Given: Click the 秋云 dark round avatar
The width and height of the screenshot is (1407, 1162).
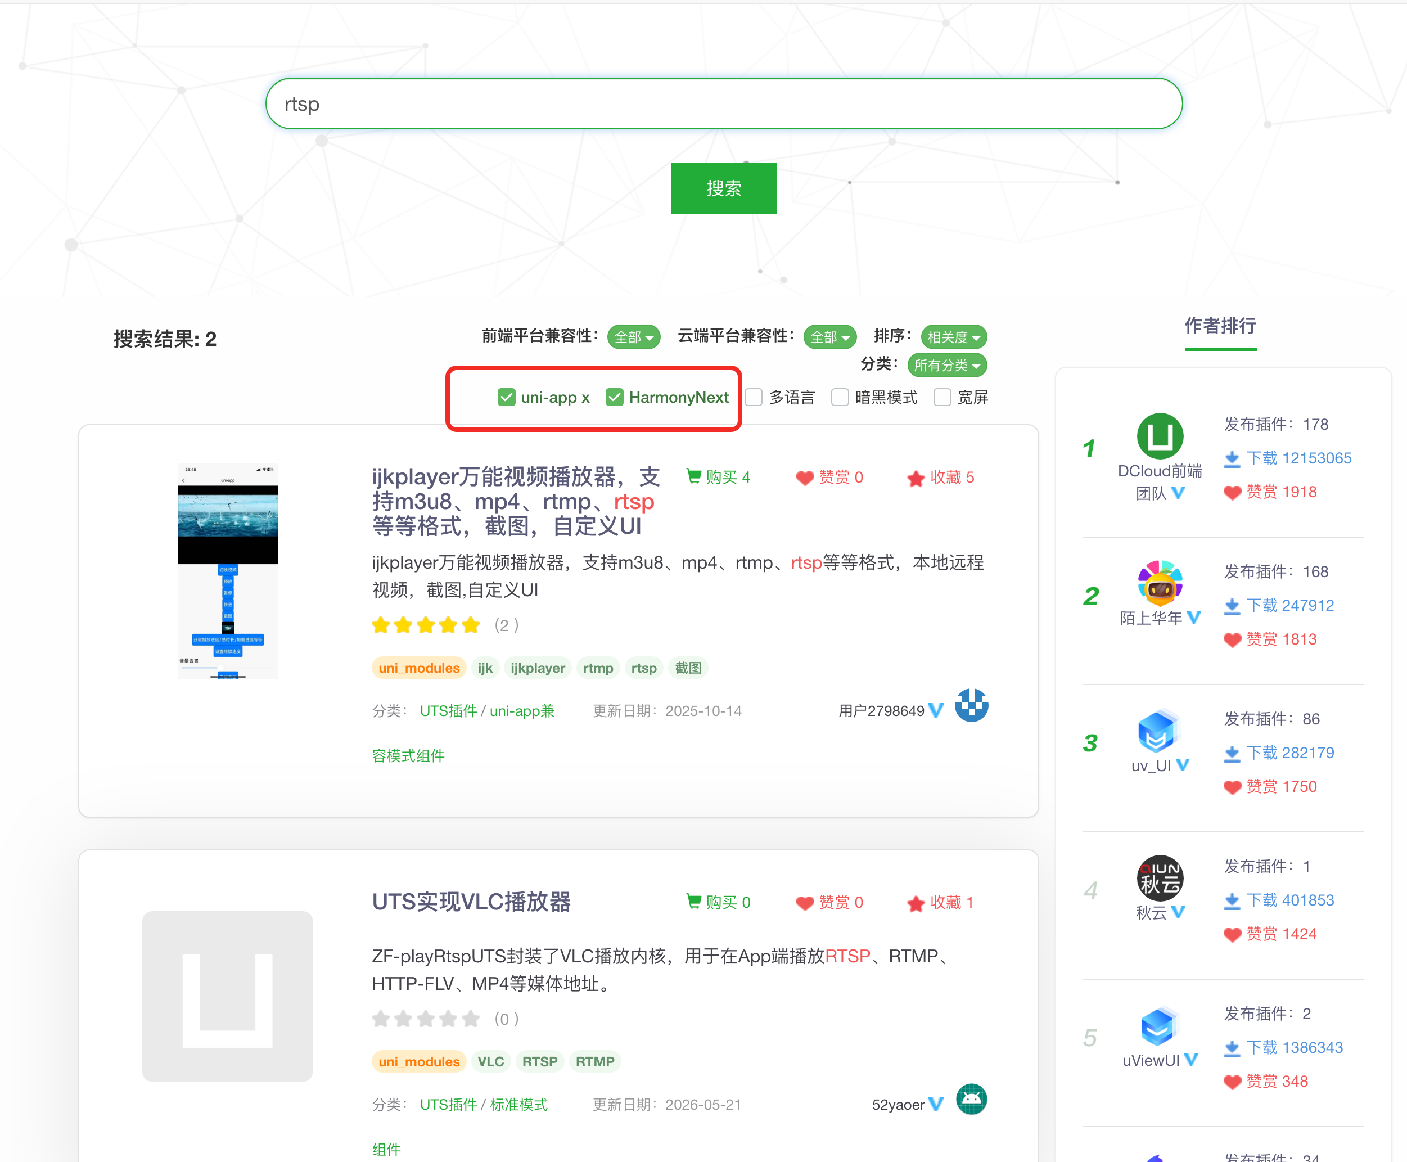Looking at the screenshot, I should coord(1160,877).
